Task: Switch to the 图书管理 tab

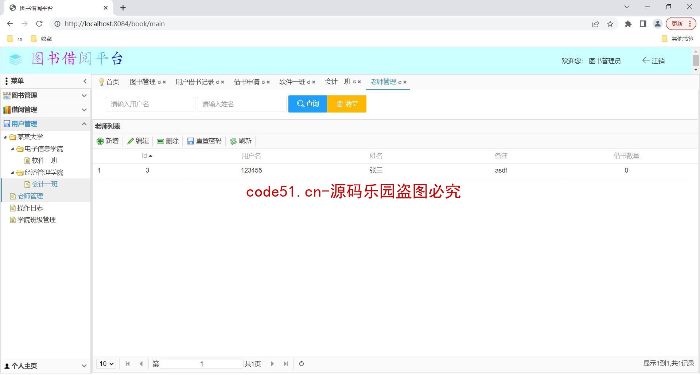Action: [x=143, y=82]
